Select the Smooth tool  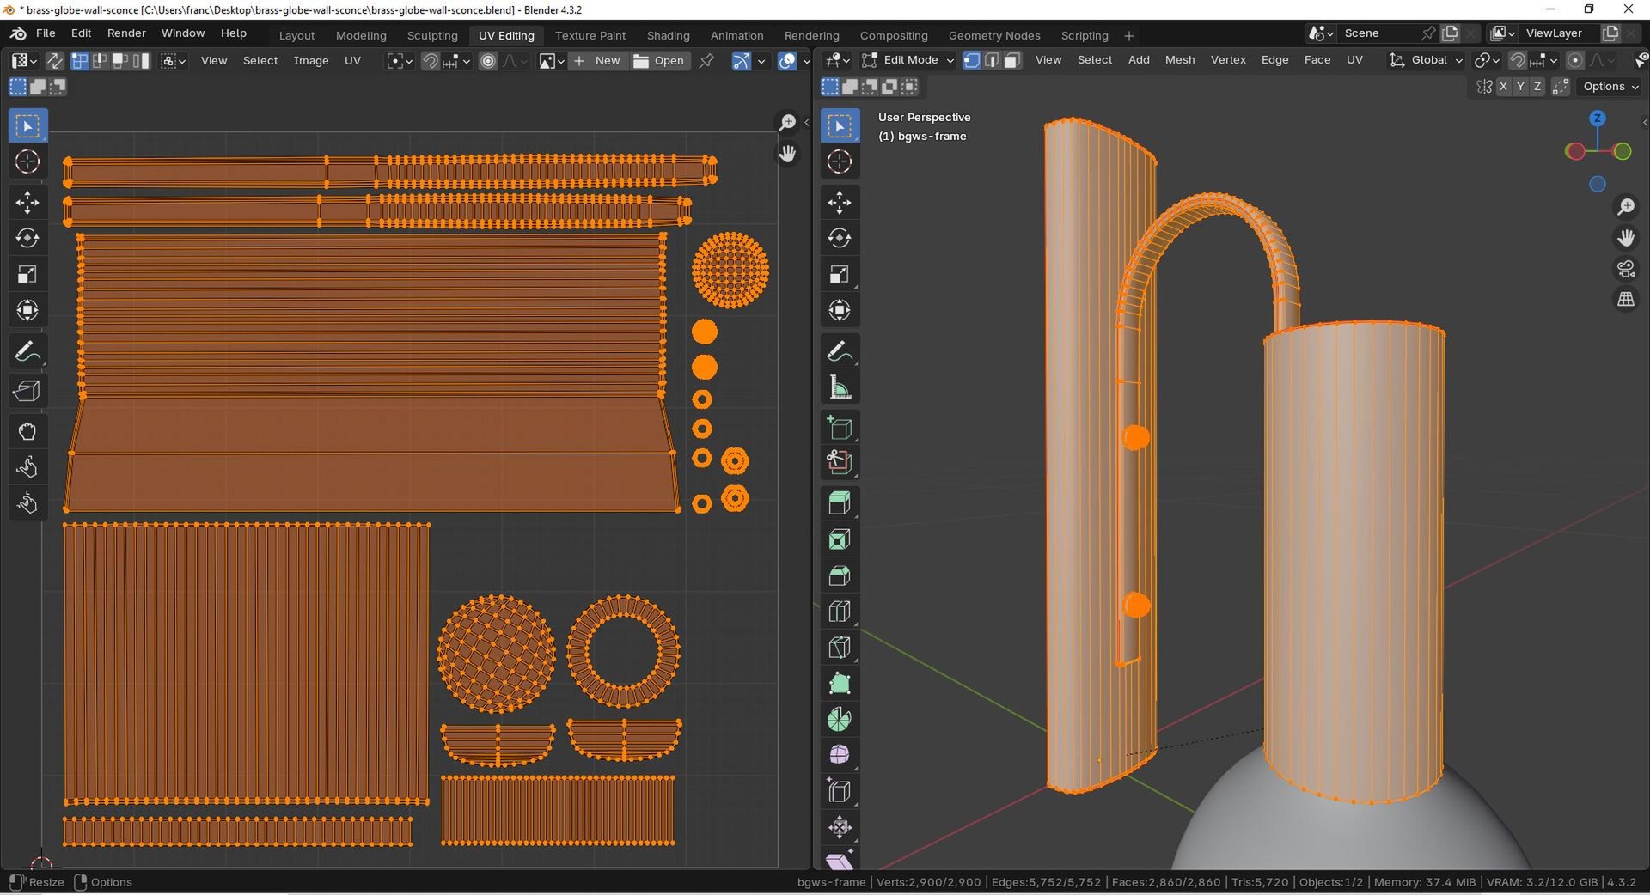840,755
